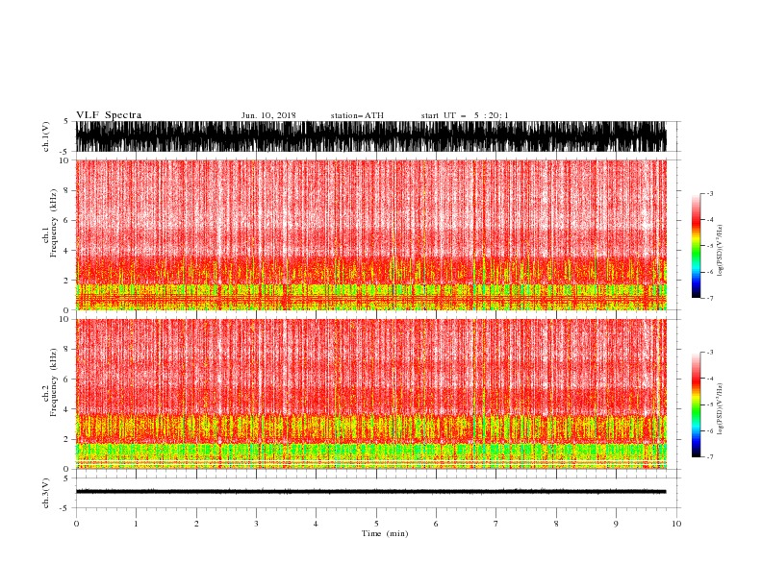762x588 pixels.
Task: Click the ch.1 PSD color scale bar
Action: 696,246
